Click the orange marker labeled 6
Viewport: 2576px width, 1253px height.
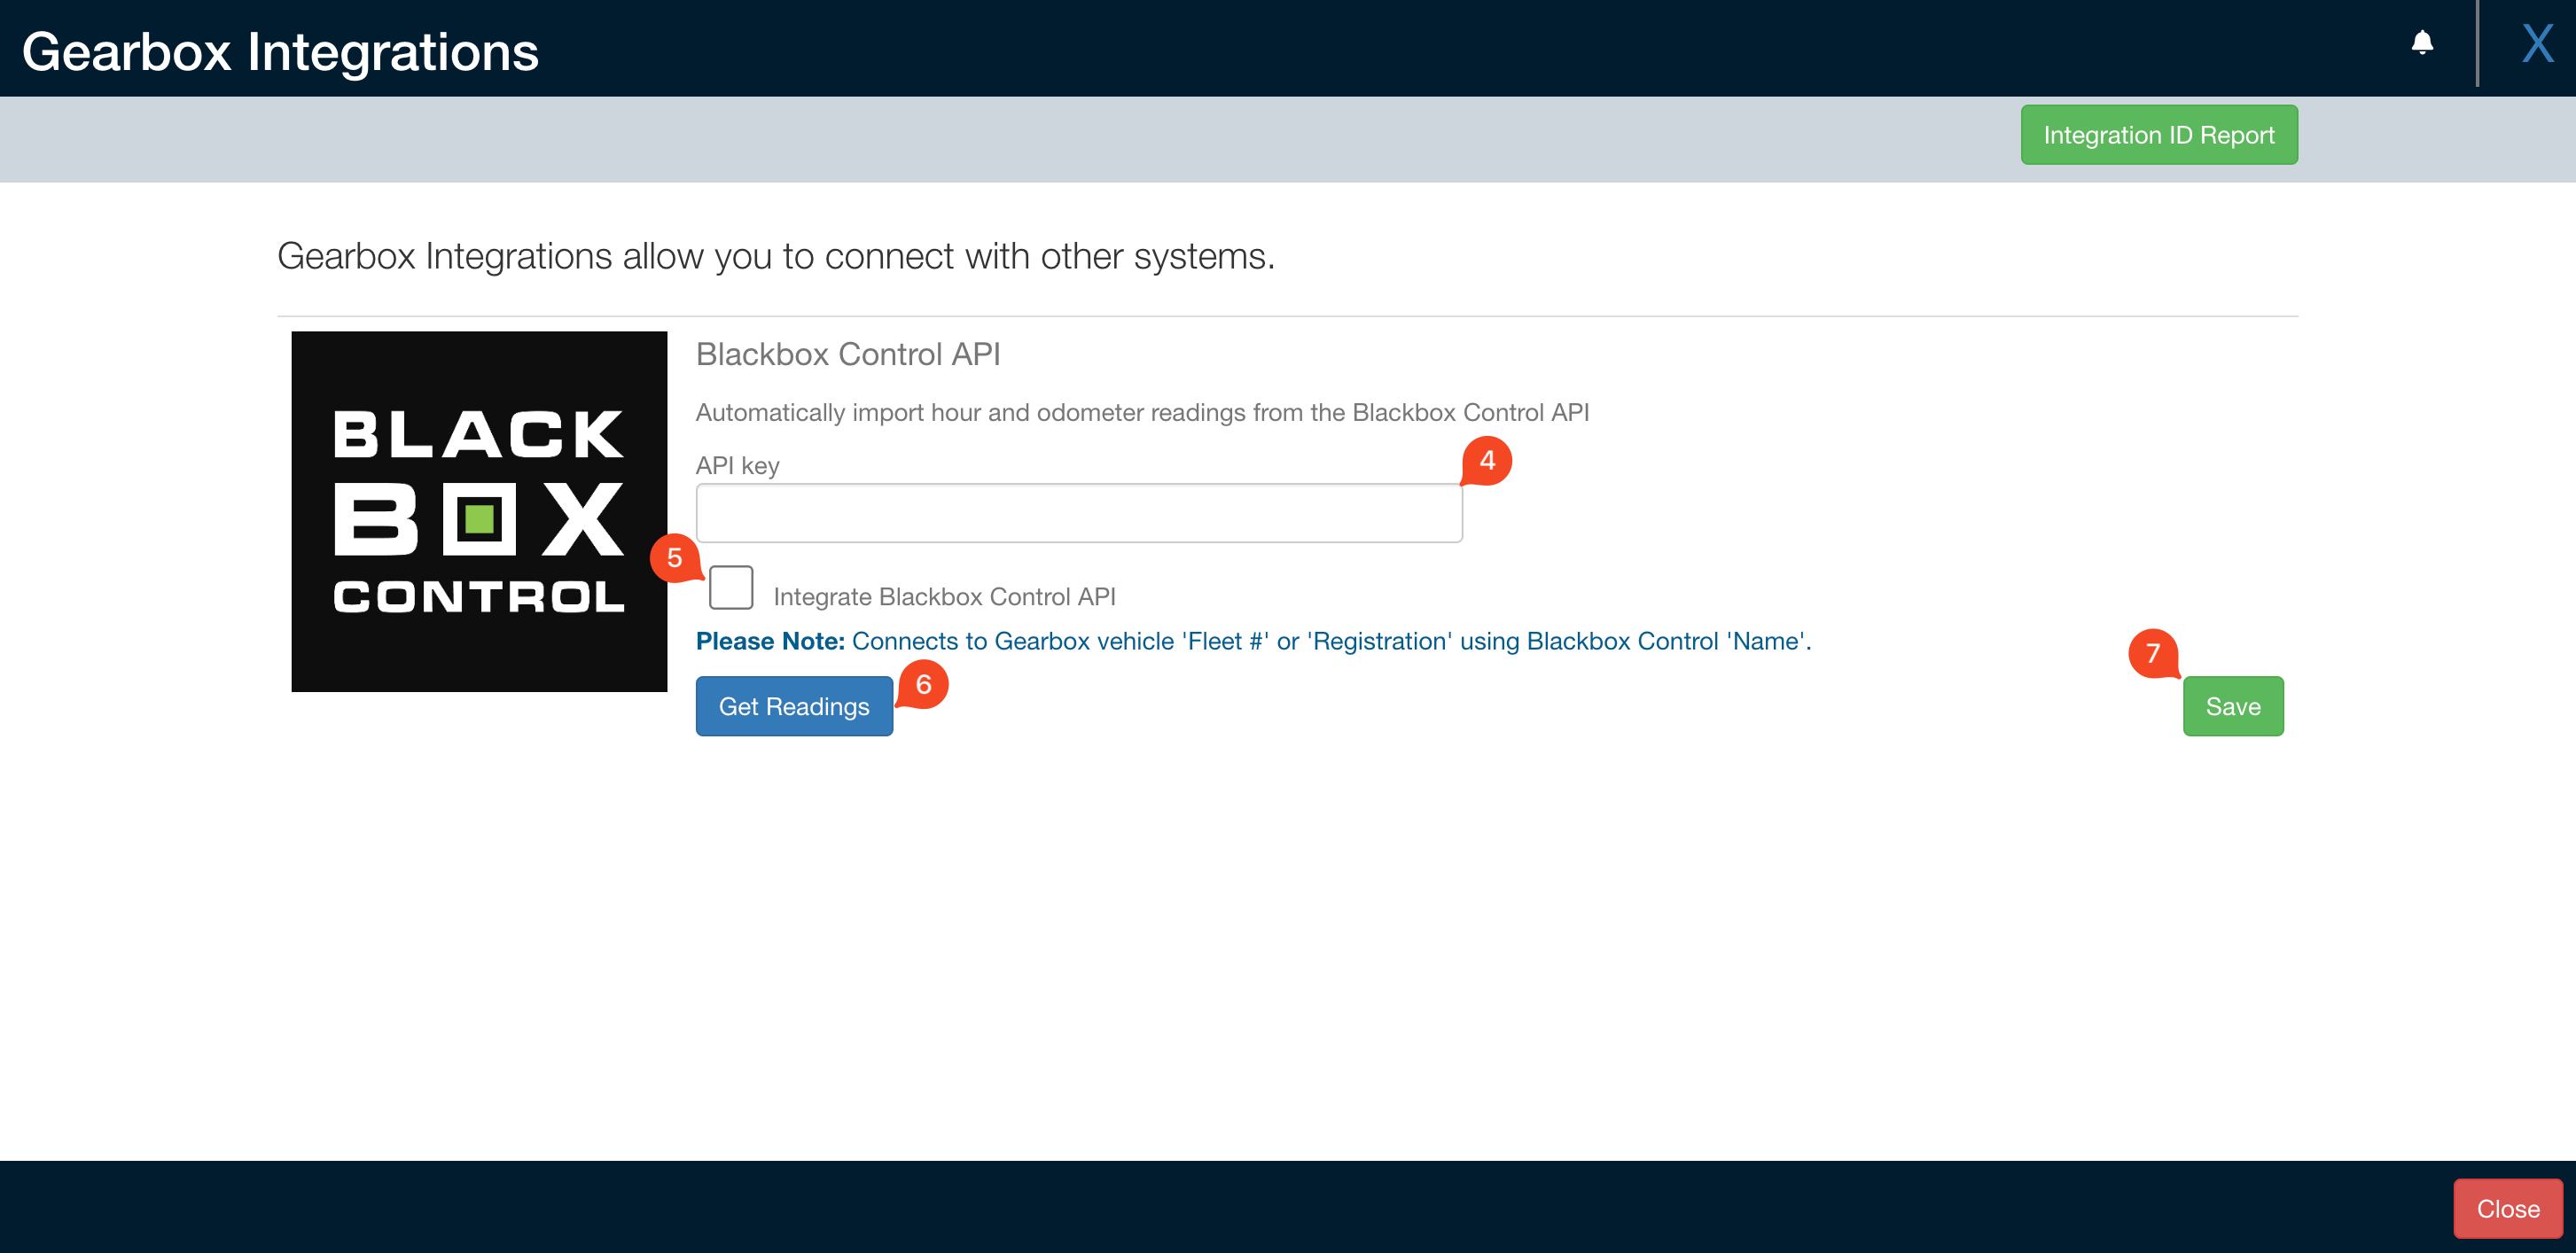(923, 686)
